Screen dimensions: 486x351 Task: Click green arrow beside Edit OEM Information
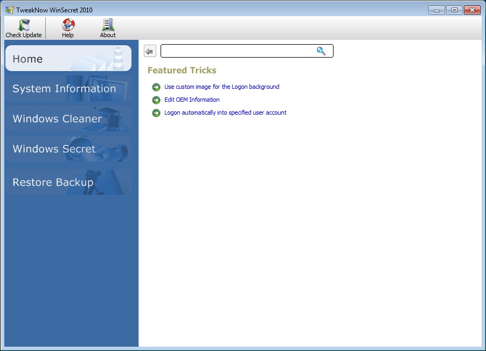(156, 100)
